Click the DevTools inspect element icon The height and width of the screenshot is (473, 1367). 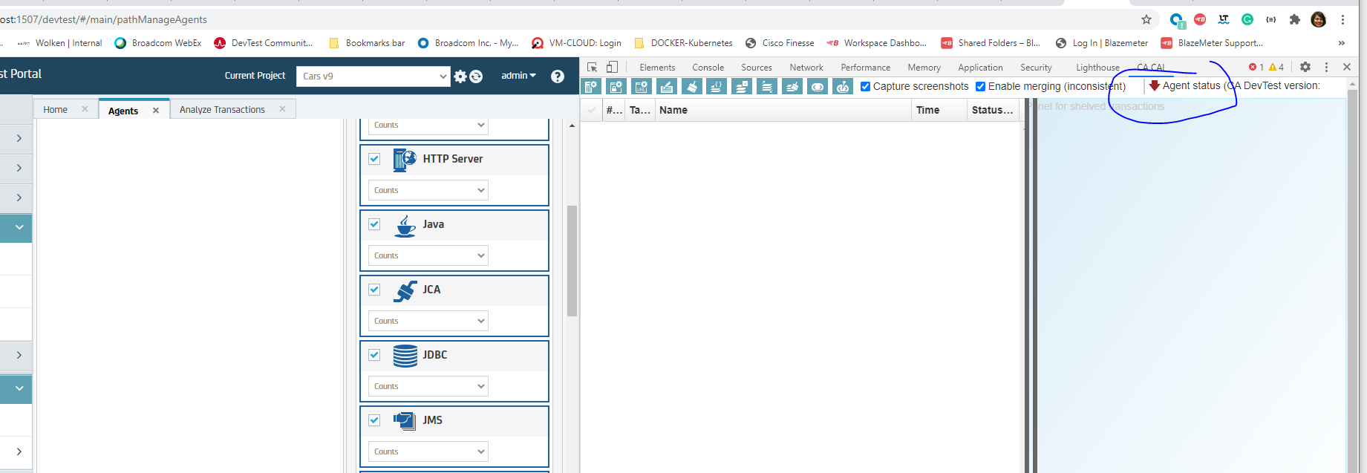(593, 67)
